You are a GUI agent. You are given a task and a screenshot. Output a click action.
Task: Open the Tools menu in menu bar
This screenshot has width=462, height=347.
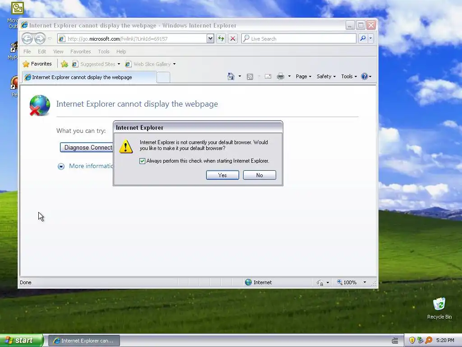(104, 52)
